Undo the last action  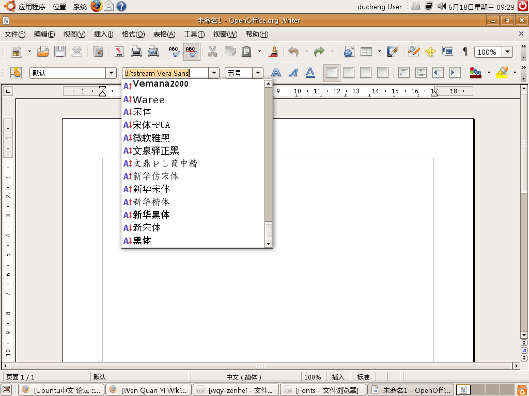point(293,52)
